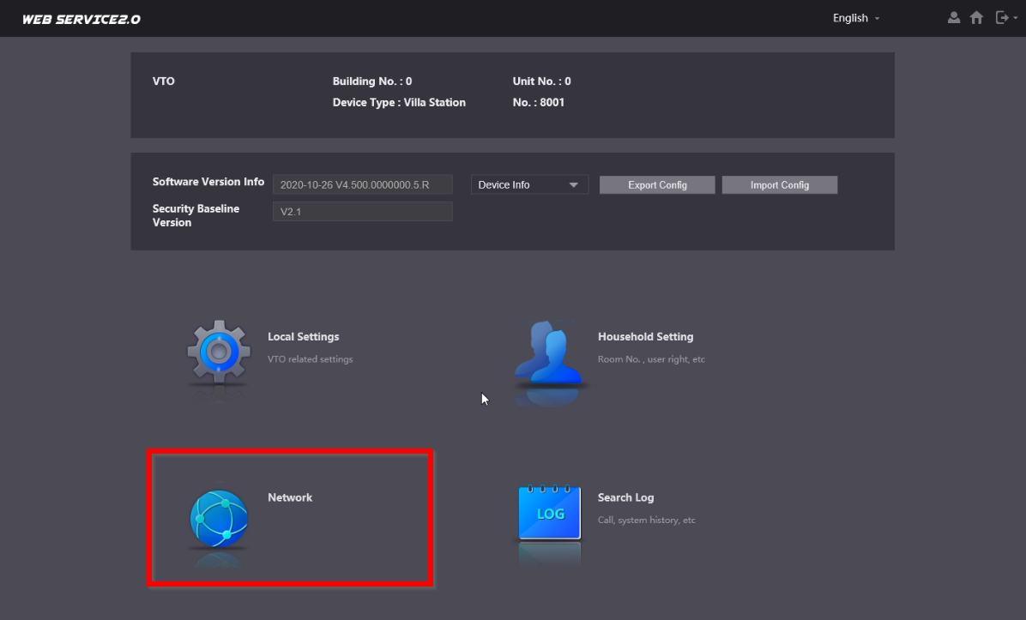Click the Local Settings label
The image size is (1026, 620).
coord(304,337)
